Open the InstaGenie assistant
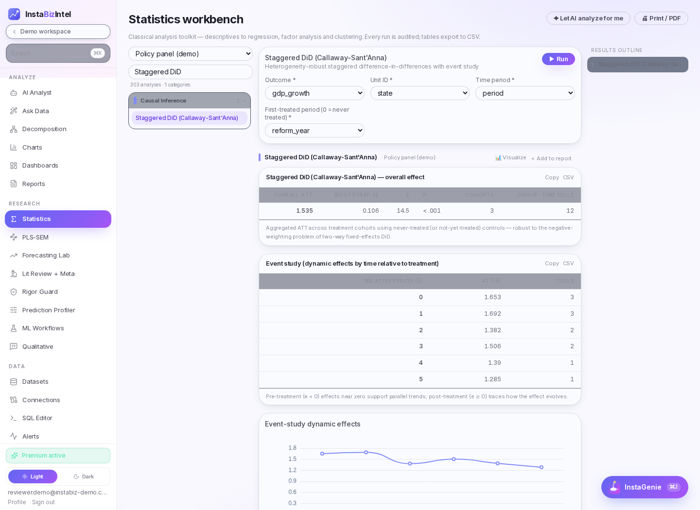The image size is (700, 510). click(645, 487)
